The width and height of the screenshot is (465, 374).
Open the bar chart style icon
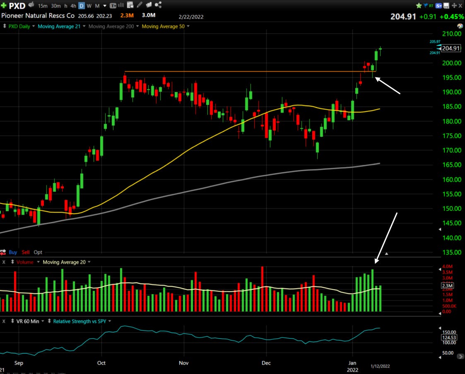pyautogui.click(x=121, y=5)
